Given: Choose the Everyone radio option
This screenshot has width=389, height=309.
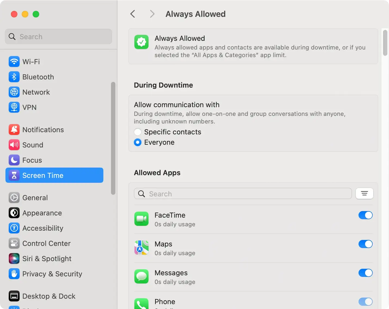Looking at the screenshot, I should click(138, 142).
